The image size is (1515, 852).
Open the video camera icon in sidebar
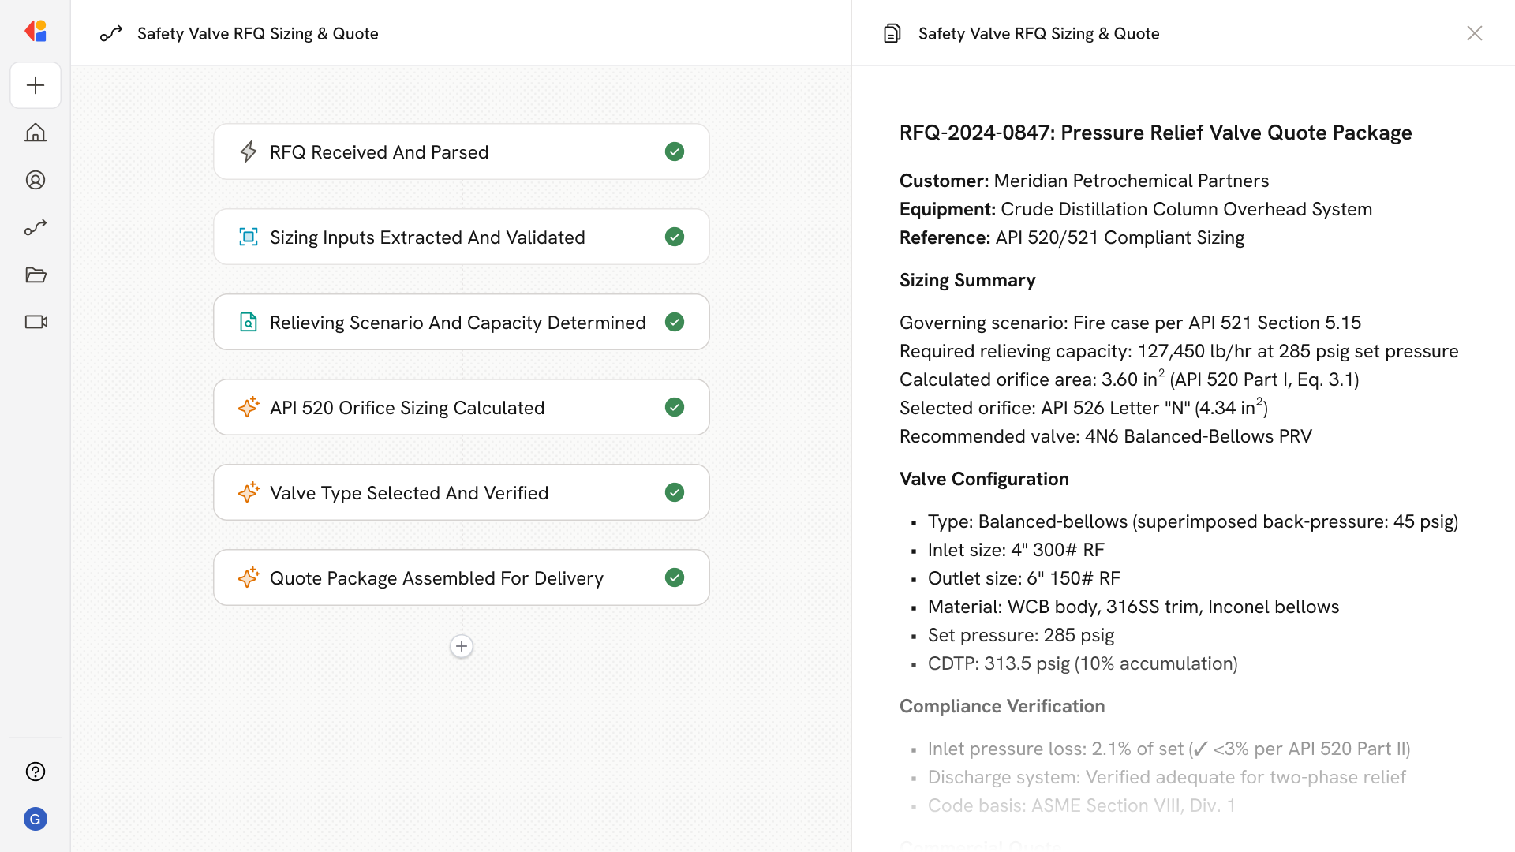[36, 322]
